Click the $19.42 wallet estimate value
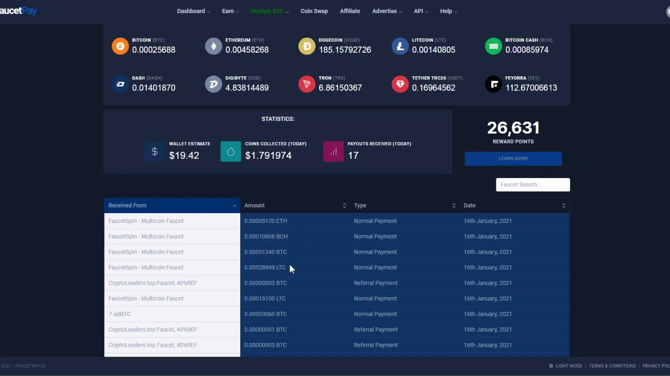The height and width of the screenshot is (376, 670). point(184,156)
